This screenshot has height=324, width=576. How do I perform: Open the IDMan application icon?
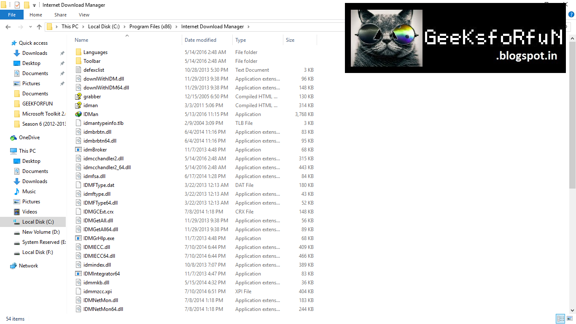point(78,114)
